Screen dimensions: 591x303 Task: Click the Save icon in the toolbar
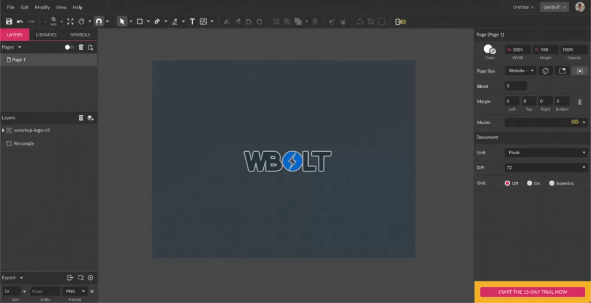(x=9, y=21)
